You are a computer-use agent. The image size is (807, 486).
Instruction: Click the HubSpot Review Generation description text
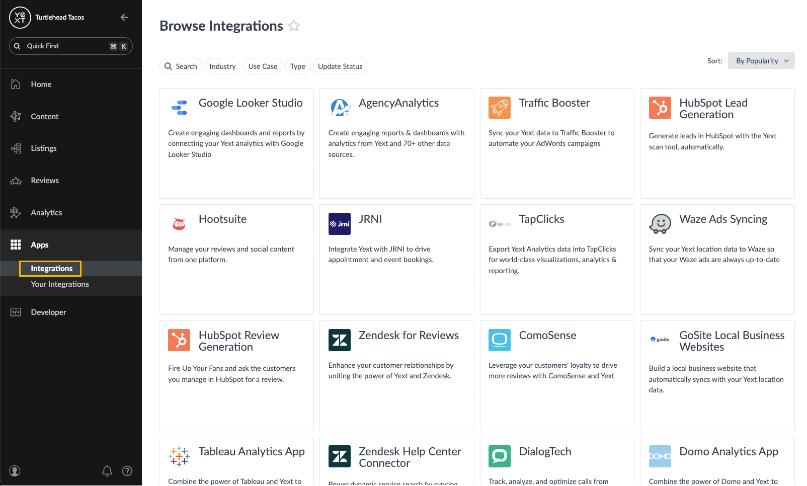231,374
